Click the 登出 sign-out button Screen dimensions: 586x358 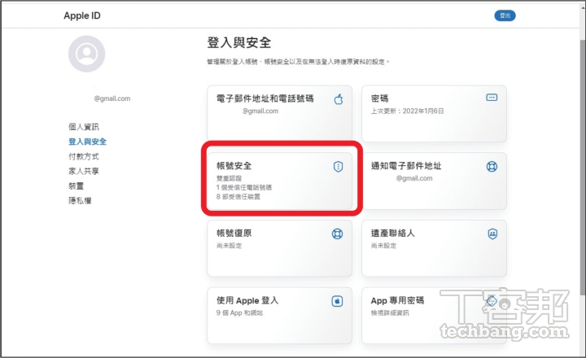click(x=505, y=15)
